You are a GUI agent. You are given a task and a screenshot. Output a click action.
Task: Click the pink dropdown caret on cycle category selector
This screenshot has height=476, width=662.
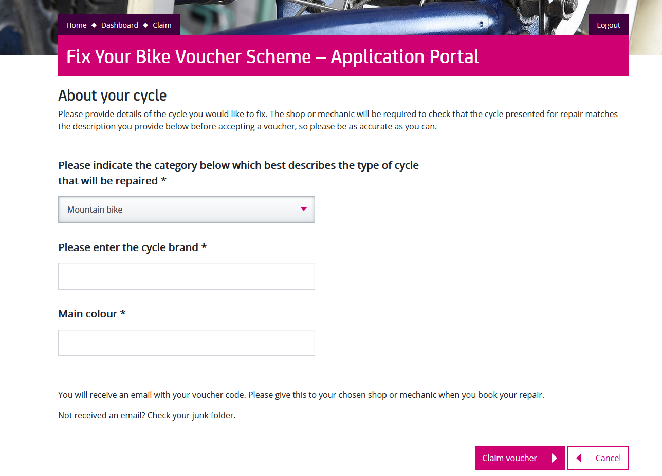click(x=303, y=210)
